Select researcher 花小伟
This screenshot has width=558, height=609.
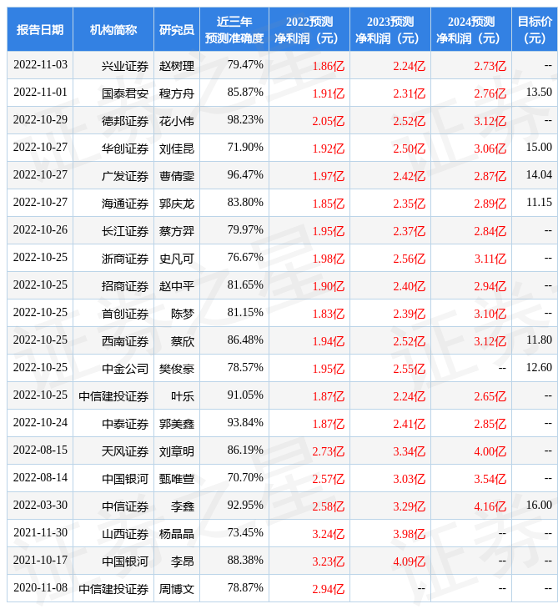tap(177, 121)
